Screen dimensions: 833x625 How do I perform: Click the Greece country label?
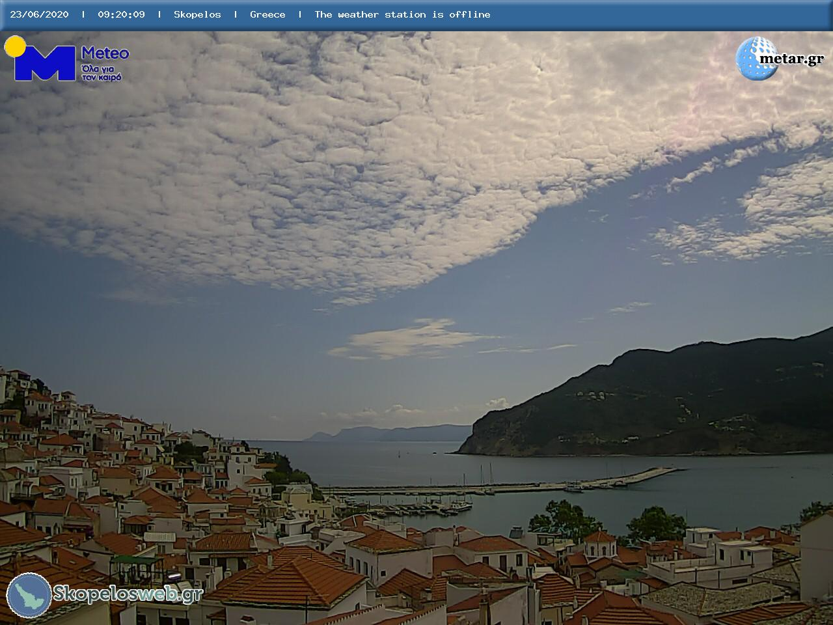tap(267, 14)
